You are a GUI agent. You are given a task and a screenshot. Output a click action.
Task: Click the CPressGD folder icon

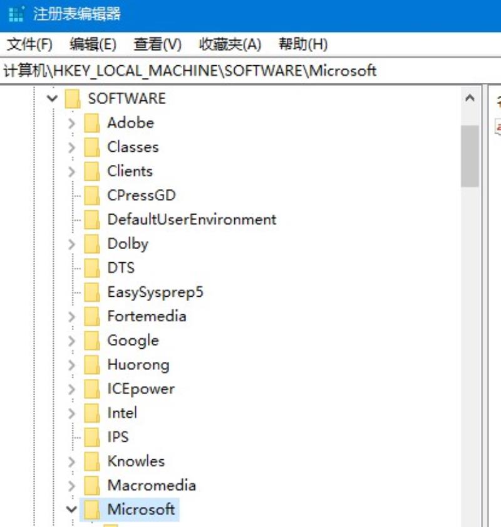point(91,196)
